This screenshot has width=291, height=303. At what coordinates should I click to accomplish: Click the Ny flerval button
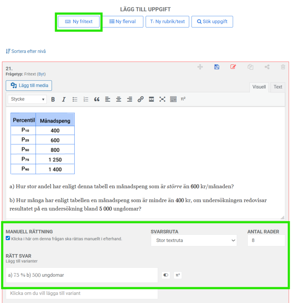click(123, 22)
